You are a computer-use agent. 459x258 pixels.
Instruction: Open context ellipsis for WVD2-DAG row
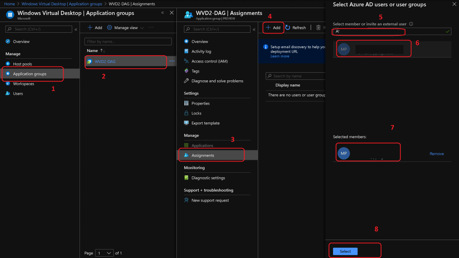tap(172, 61)
